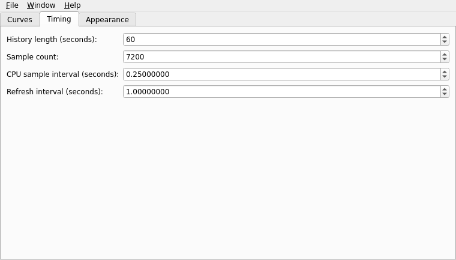The width and height of the screenshot is (456, 260).
Task: Switch to the Appearance tab
Action: pyautogui.click(x=107, y=19)
